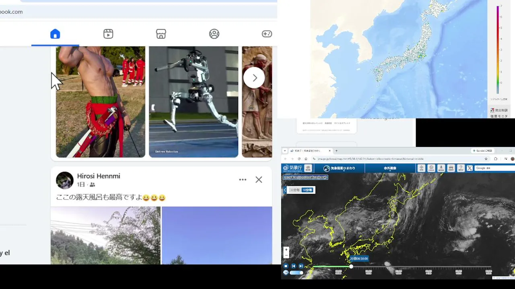The height and width of the screenshot is (289, 515).
Task: Click the 防災科研 logo on seismic monitor
Action: [x=499, y=110]
